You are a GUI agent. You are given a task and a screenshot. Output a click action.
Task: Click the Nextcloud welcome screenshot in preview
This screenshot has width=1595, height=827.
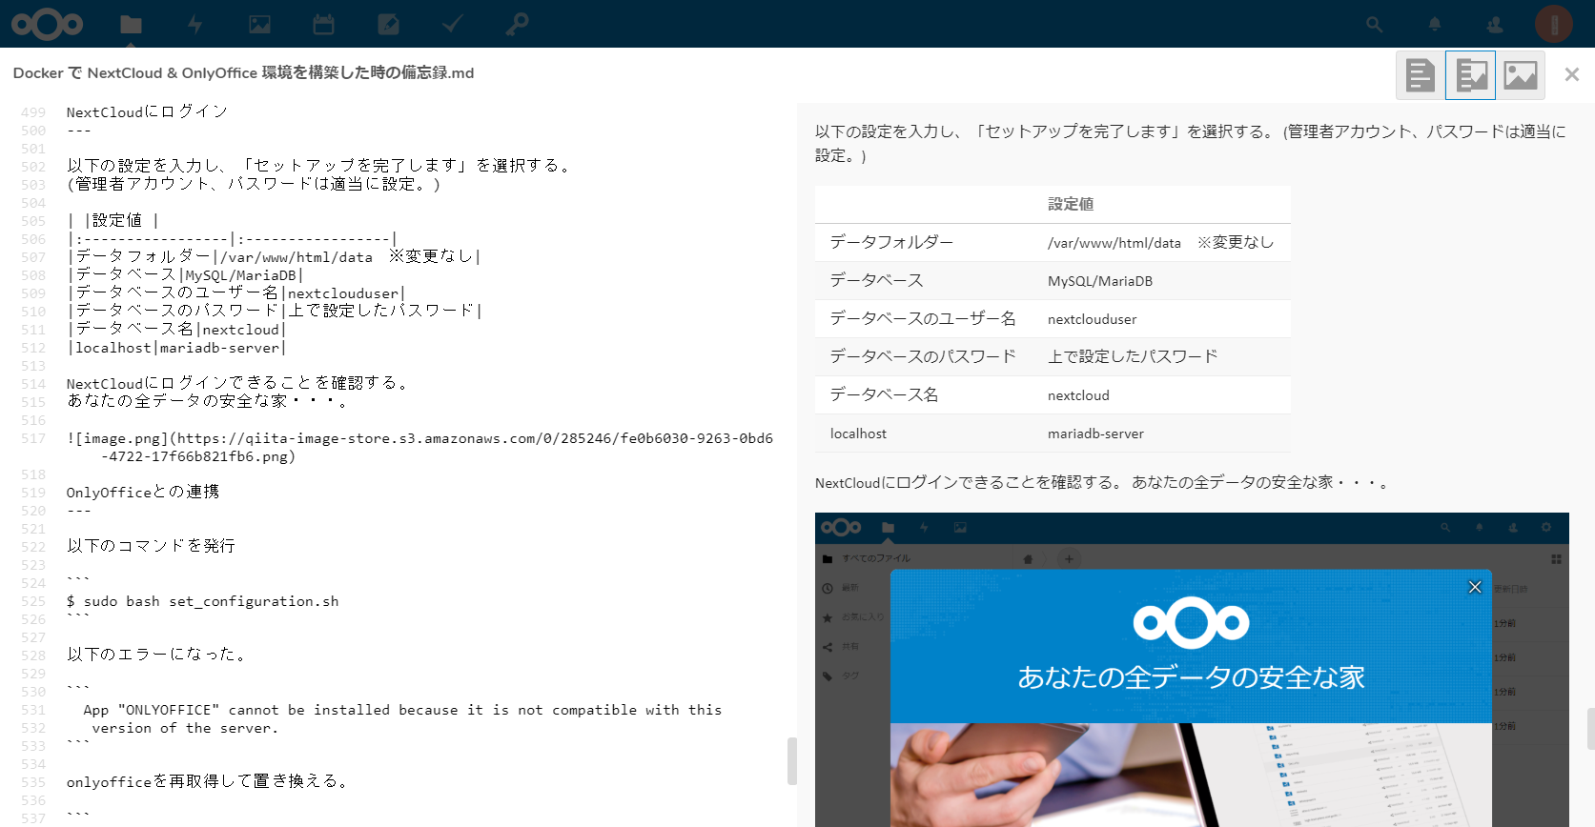coord(1192,670)
